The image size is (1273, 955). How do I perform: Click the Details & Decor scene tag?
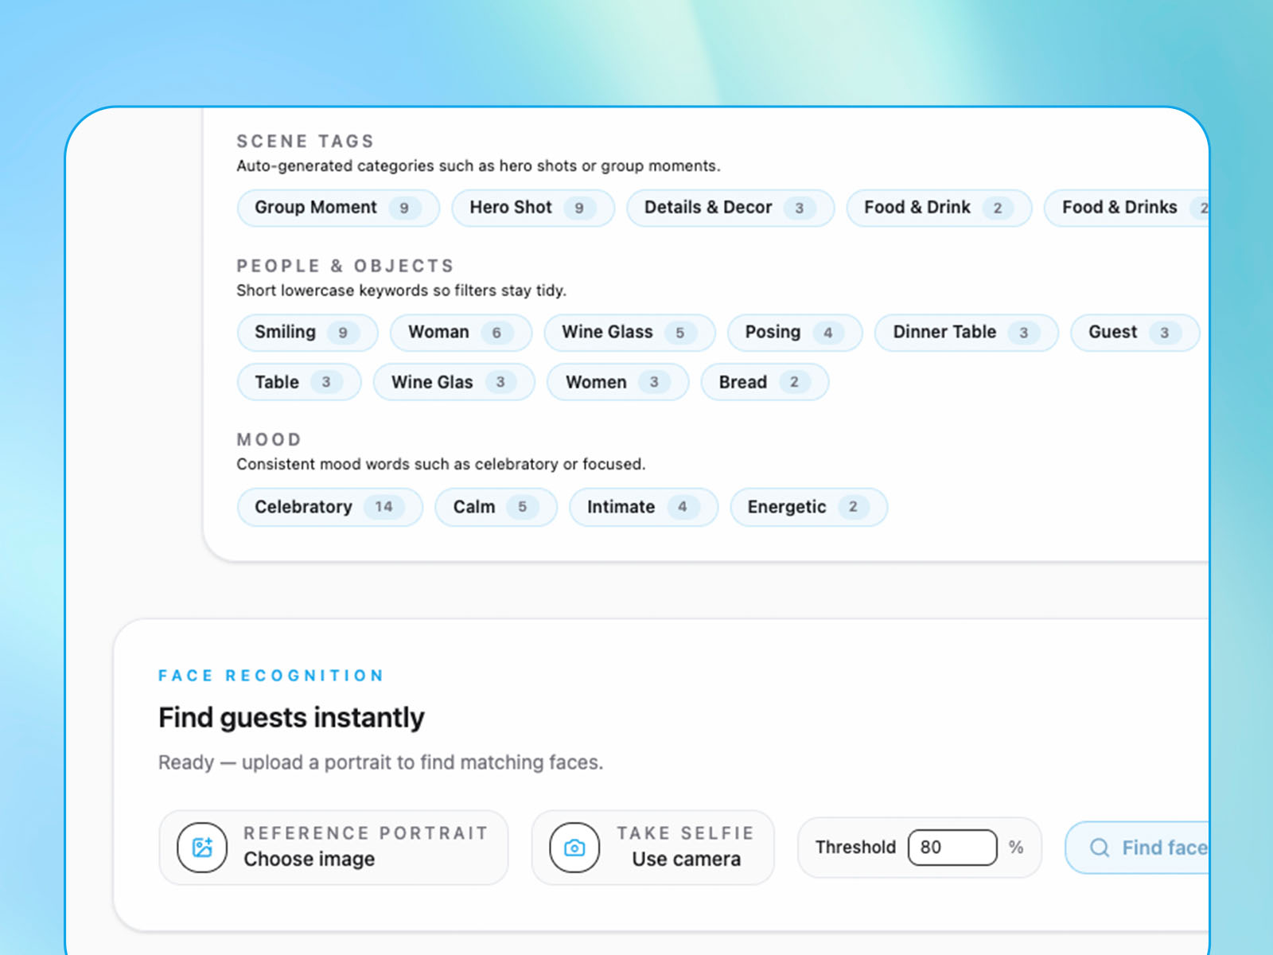click(x=730, y=208)
